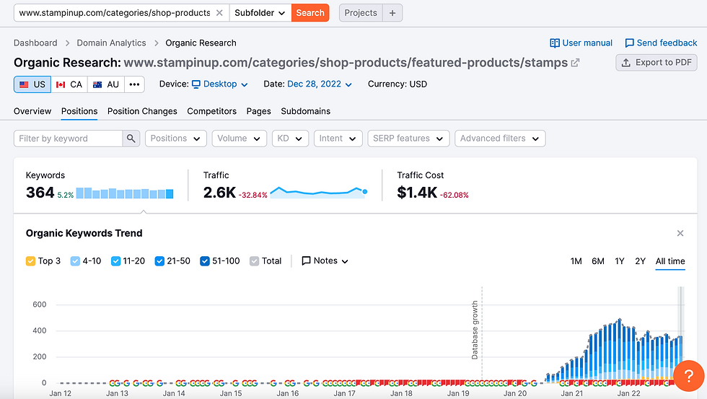This screenshot has width=707, height=399.
Task: Switch to the Positions tab
Action: point(79,111)
